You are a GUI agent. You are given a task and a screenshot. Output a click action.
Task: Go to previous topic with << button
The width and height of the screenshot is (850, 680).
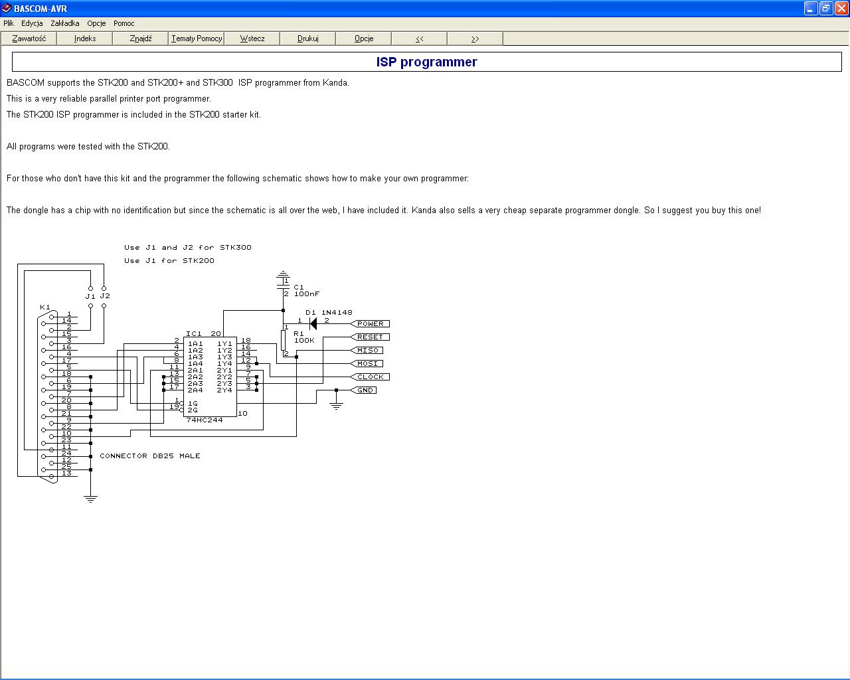(x=420, y=39)
